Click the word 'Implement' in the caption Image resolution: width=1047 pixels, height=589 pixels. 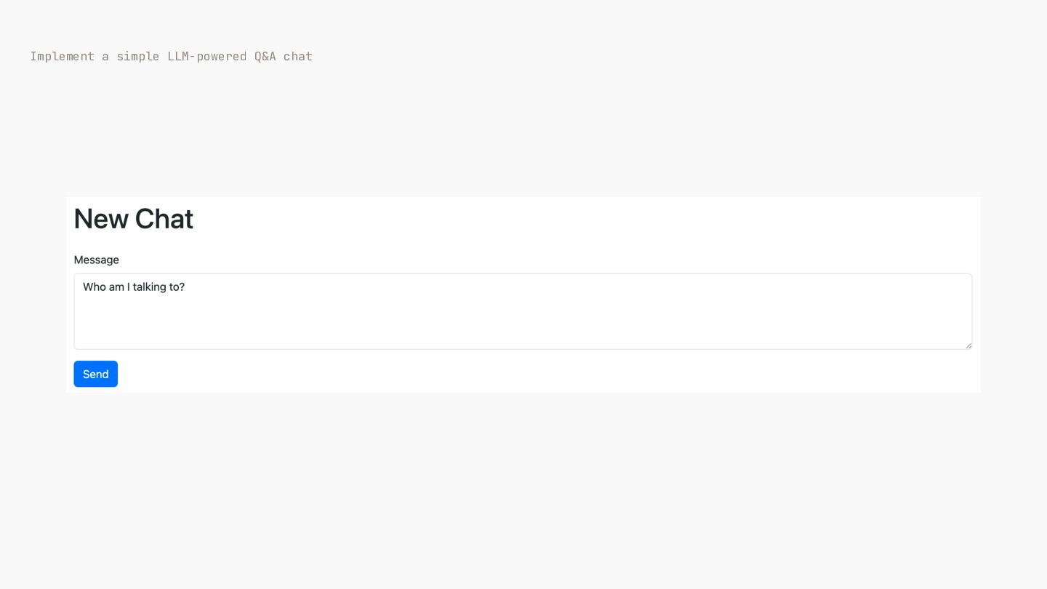[x=62, y=56]
